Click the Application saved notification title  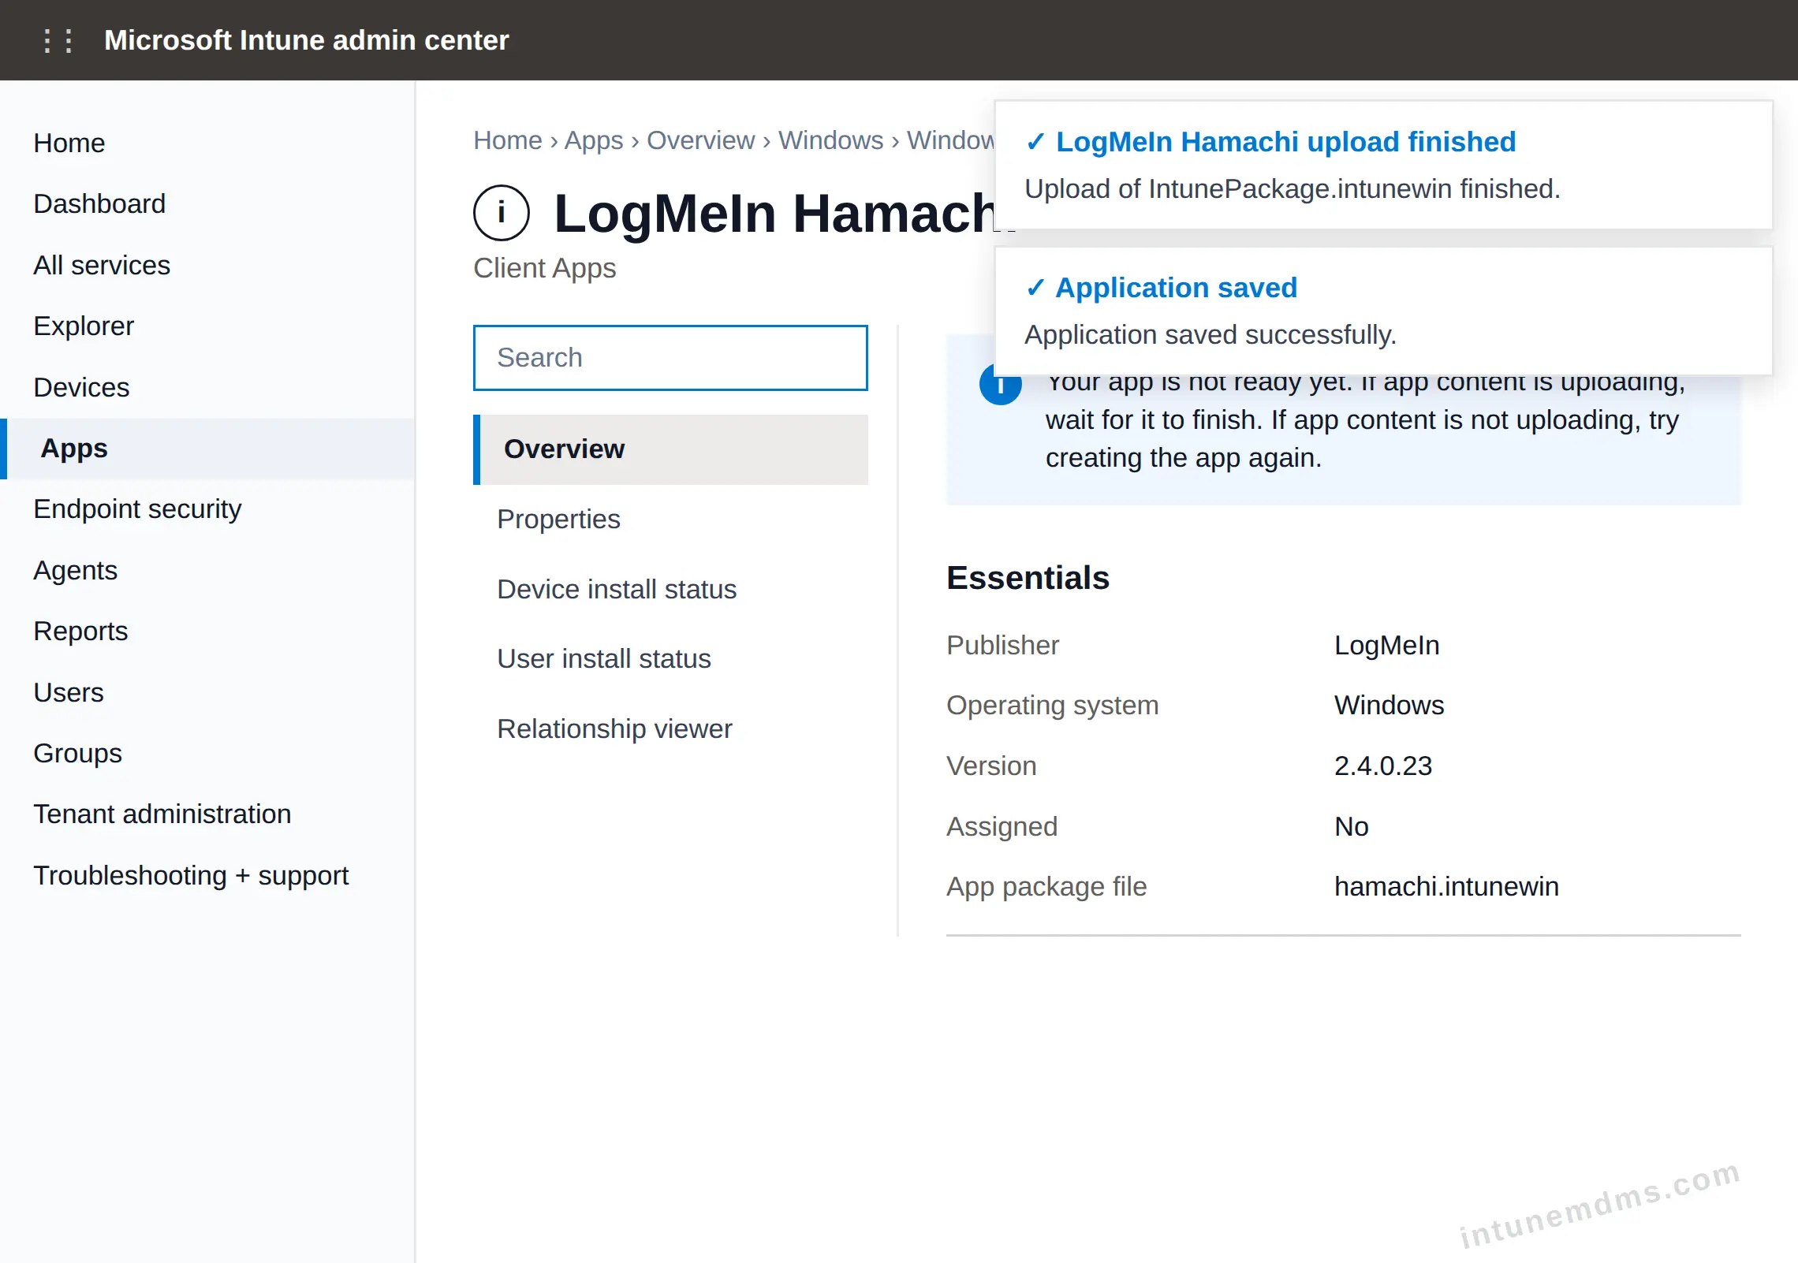point(1176,288)
